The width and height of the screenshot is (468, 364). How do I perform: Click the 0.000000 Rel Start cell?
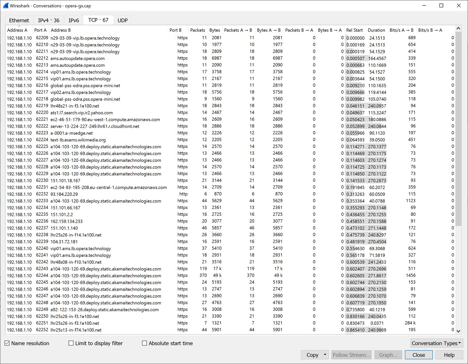tap(355, 38)
